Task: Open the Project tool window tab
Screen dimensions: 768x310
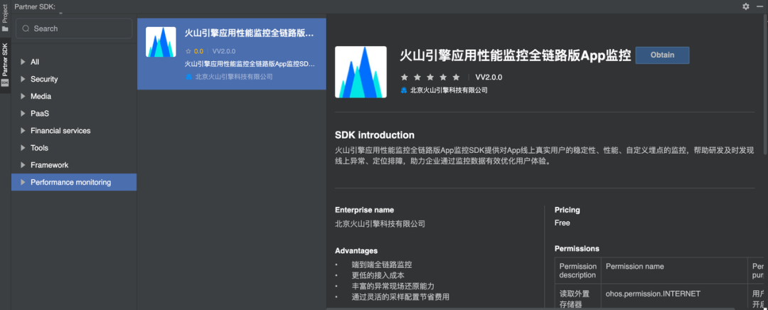Action: pyautogui.click(x=5, y=18)
